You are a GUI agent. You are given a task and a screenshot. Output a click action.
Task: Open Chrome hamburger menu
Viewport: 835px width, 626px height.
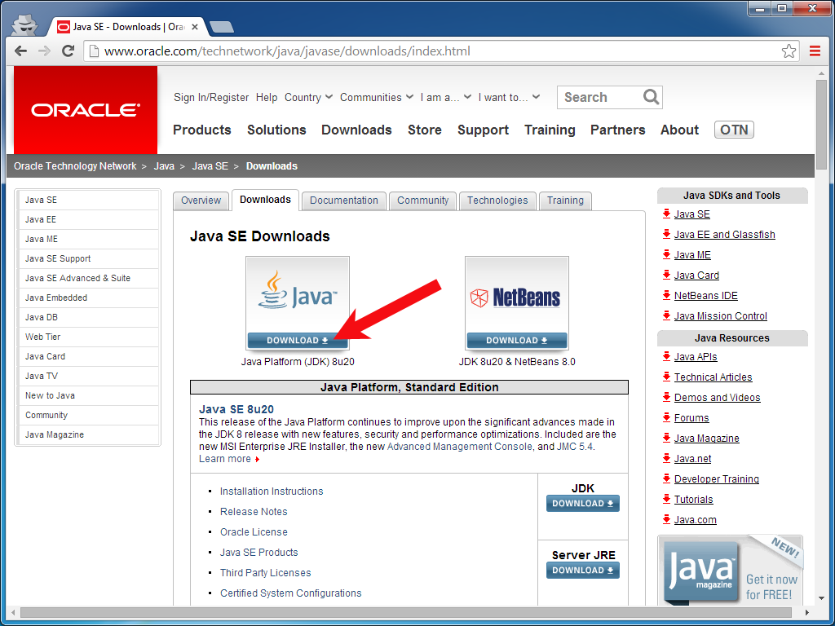[815, 51]
